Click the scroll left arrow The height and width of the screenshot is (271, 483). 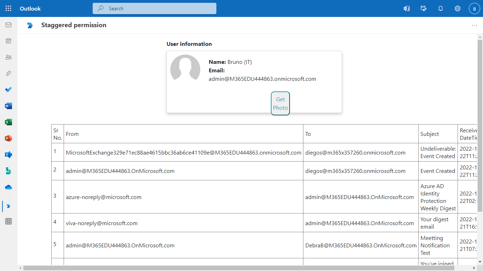pyautogui.click(x=20, y=268)
